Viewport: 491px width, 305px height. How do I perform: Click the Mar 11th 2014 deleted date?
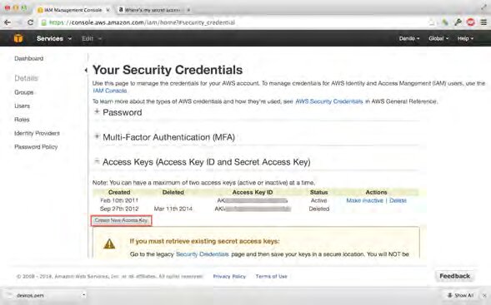[x=173, y=209]
